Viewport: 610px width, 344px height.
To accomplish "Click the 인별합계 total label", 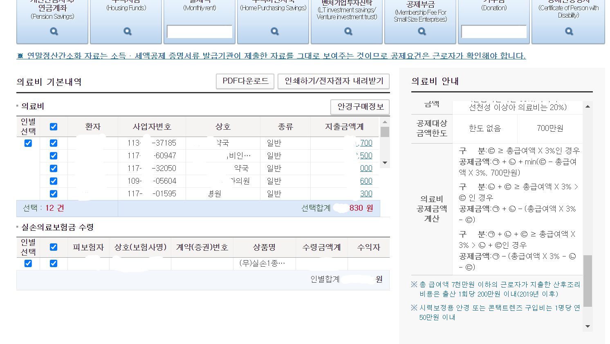I will click(325, 279).
